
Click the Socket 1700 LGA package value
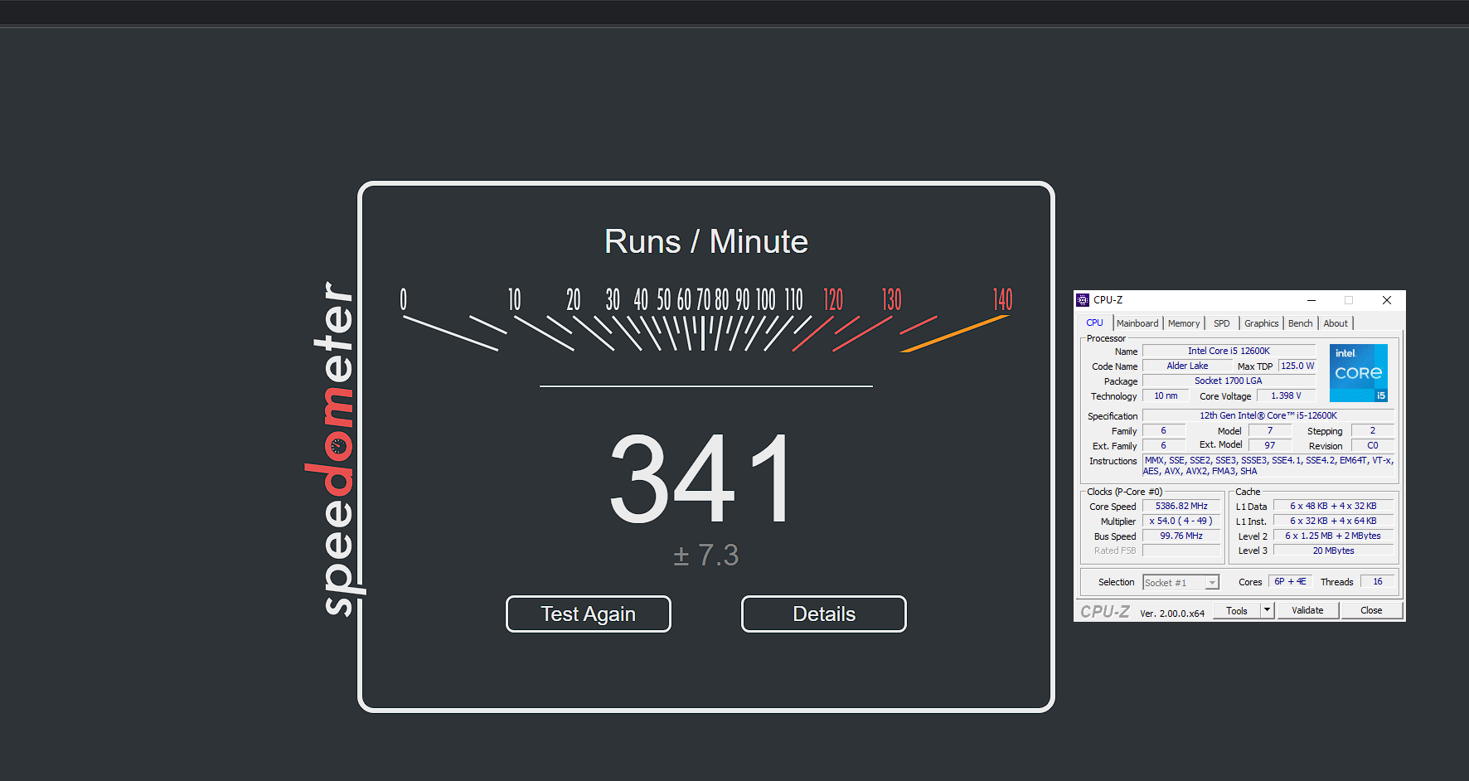click(x=1229, y=381)
